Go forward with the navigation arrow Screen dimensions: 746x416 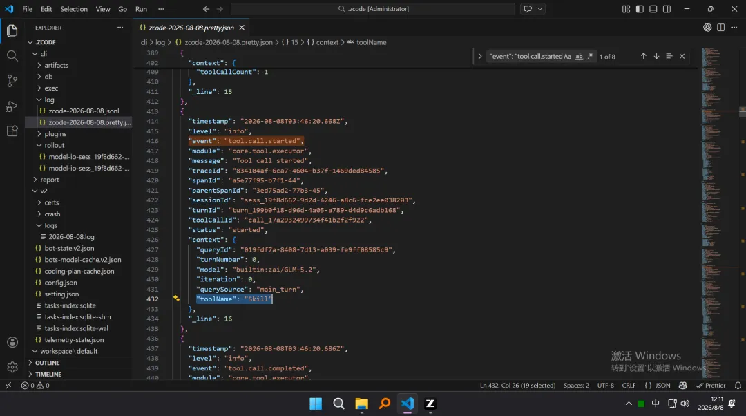pyautogui.click(x=220, y=9)
